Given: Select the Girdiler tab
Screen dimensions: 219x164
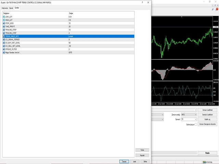Looking at the screenshot, I should coord(17,8).
